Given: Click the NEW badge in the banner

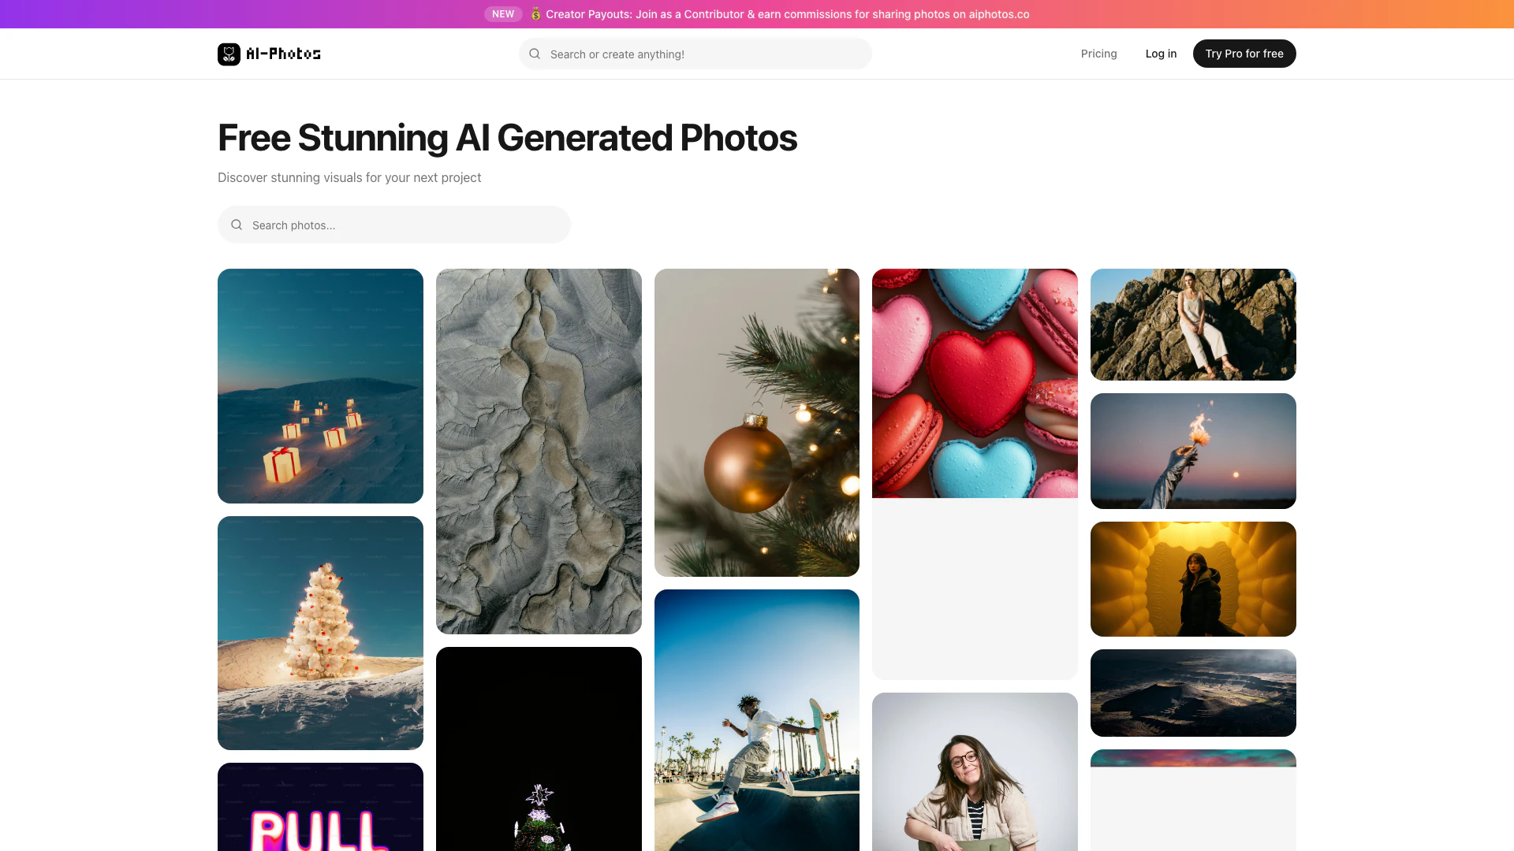Looking at the screenshot, I should [x=503, y=14].
